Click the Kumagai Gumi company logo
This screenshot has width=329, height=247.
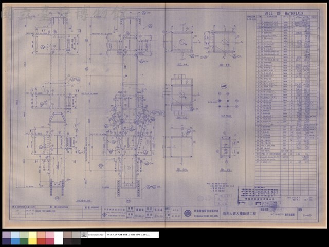188,213
